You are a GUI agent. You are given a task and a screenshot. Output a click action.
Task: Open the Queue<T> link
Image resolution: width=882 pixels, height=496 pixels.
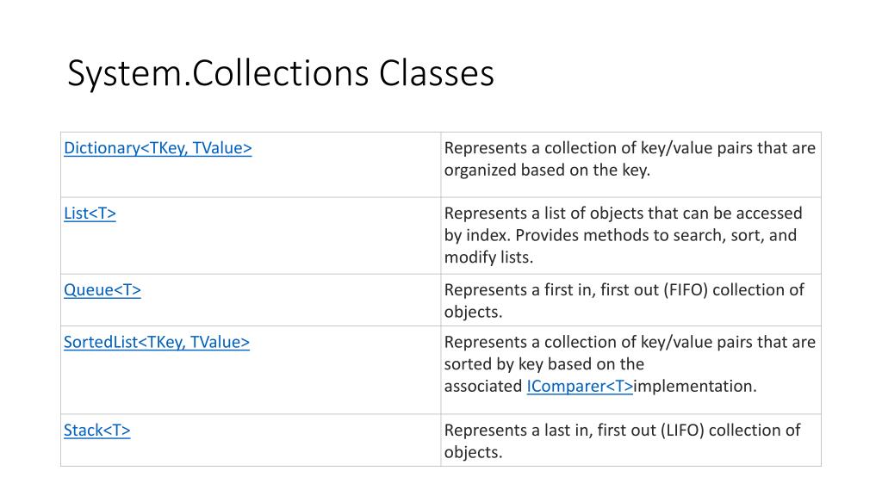(x=102, y=289)
